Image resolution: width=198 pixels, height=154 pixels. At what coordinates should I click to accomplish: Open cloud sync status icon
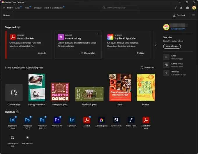coord(188,8)
